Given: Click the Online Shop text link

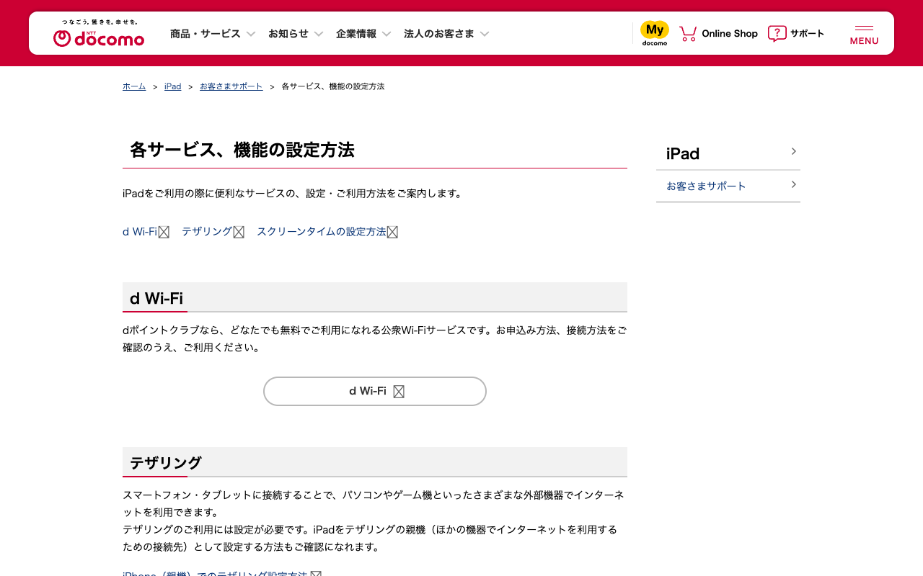Looking at the screenshot, I should coord(730,34).
